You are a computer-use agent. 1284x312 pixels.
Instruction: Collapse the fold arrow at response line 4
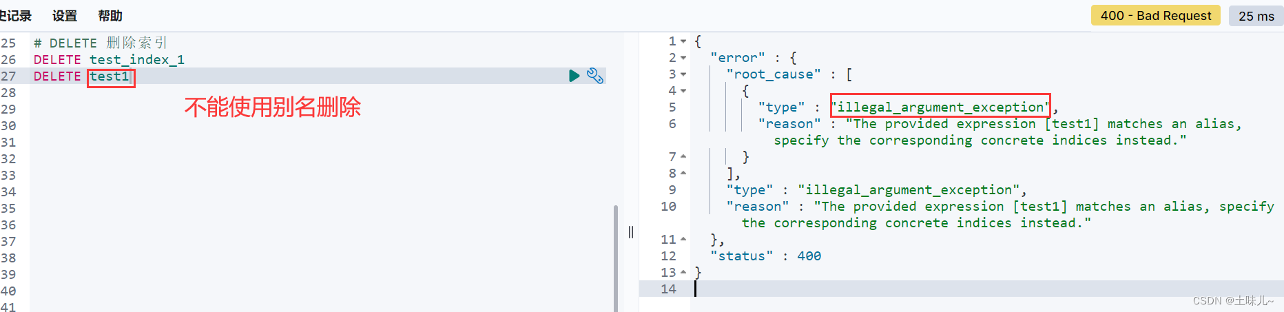point(683,91)
